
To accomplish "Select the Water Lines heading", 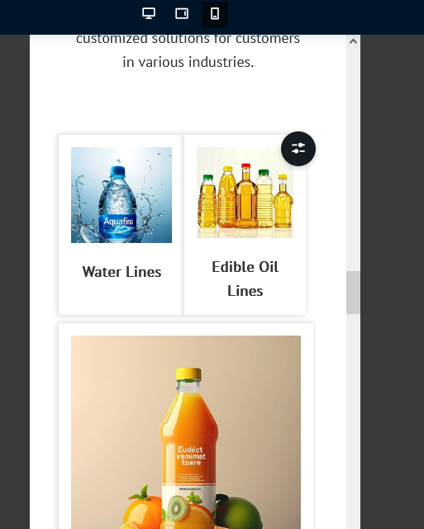I will click(121, 272).
